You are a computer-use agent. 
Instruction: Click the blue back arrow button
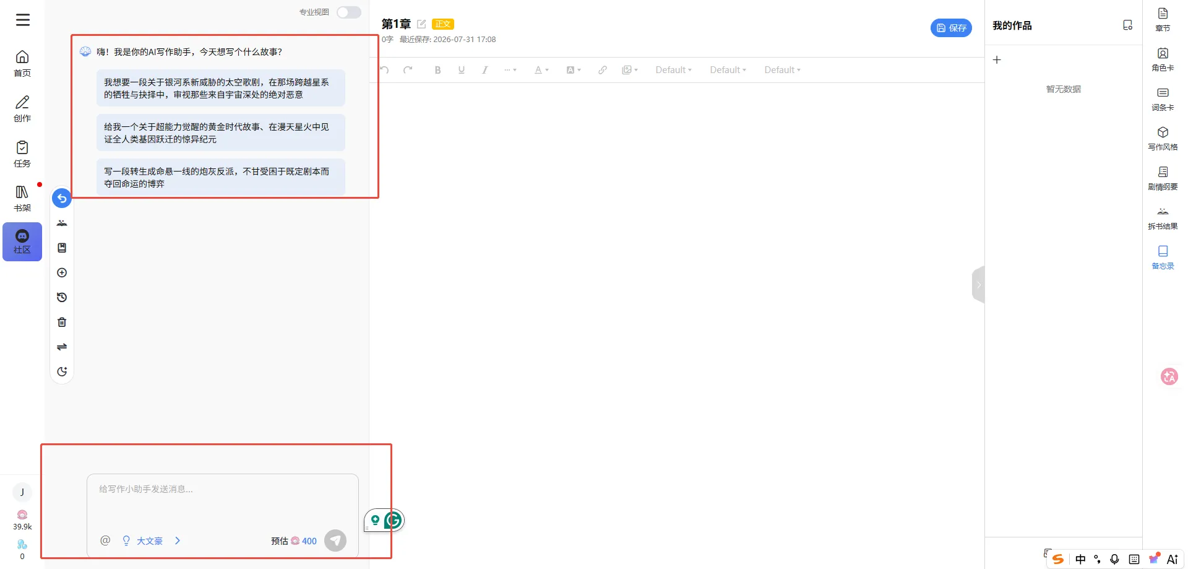coord(62,198)
